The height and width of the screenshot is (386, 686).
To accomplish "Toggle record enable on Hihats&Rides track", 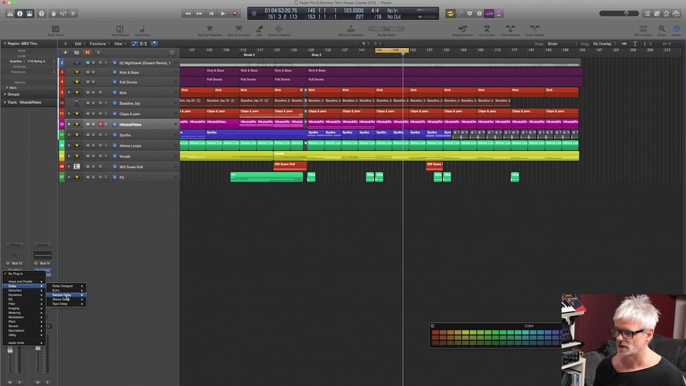I will click(x=100, y=124).
